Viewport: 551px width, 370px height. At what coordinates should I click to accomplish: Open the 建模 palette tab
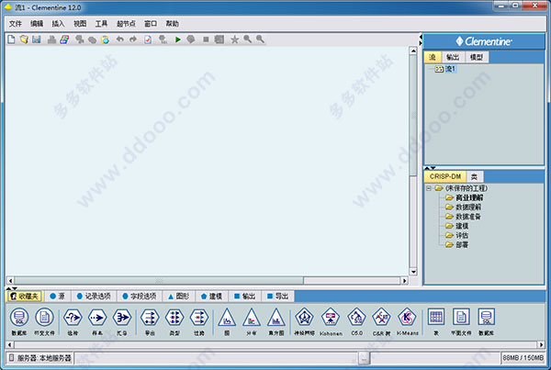click(211, 297)
